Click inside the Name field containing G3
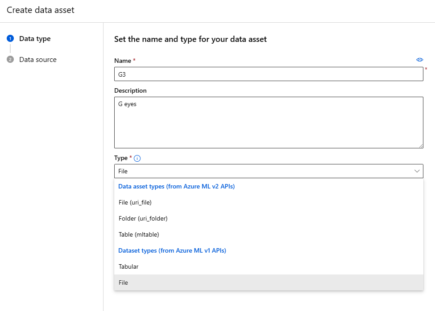This screenshot has width=435, height=311. [x=269, y=74]
